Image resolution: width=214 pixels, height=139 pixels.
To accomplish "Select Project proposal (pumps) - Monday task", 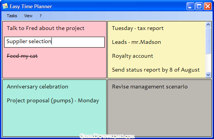I will pyautogui.click(x=53, y=101).
